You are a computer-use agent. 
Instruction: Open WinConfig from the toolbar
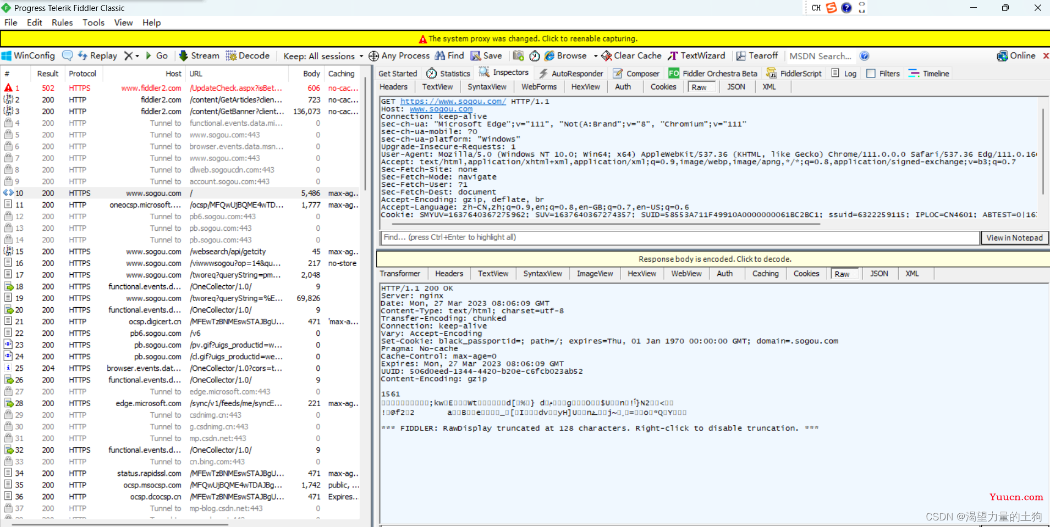[29, 56]
